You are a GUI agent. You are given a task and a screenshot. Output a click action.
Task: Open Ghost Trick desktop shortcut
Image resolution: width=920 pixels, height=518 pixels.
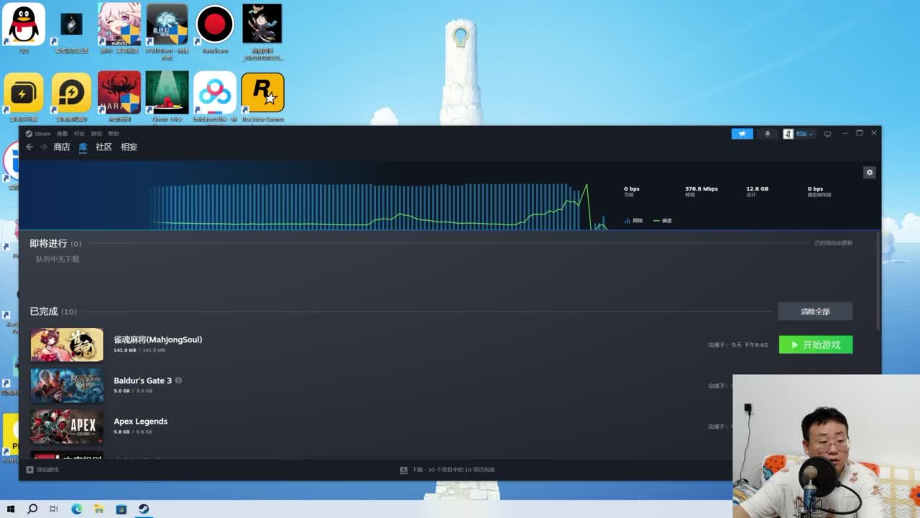[167, 96]
